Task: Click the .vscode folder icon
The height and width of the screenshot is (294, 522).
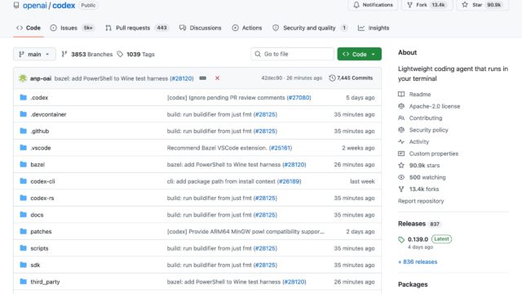Action: click(24, 147)
